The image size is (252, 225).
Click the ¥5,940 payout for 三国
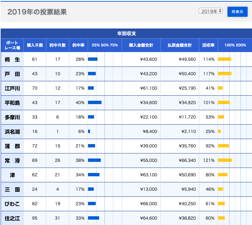coord(188,189)
